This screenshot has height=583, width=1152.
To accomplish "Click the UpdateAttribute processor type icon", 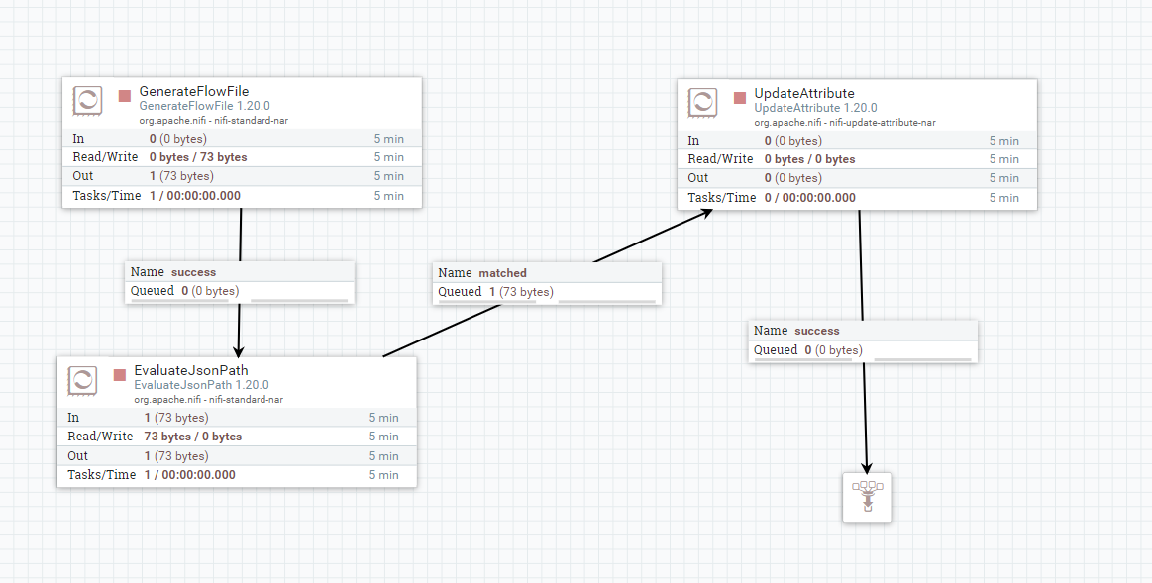I will [702, 102].
